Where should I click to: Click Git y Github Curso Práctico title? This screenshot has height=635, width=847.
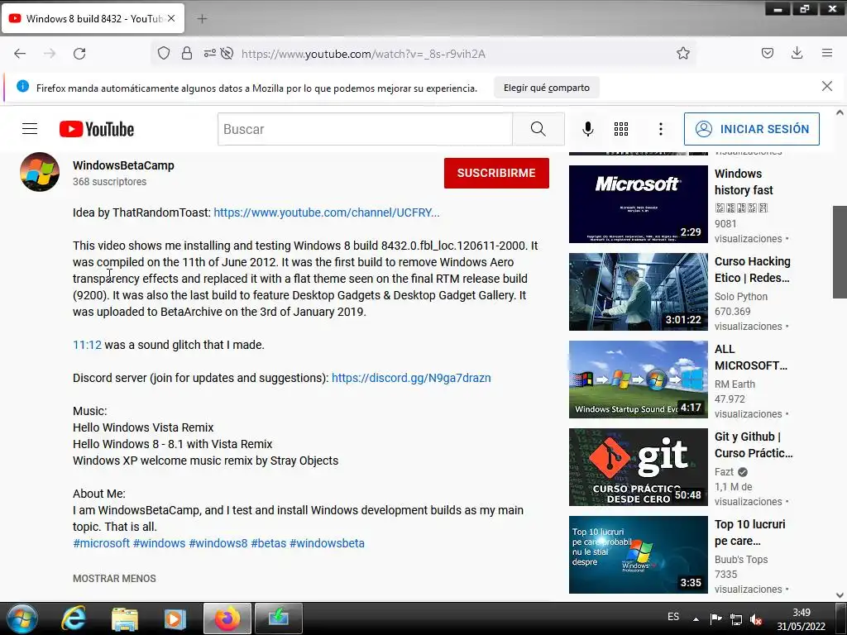754,445
